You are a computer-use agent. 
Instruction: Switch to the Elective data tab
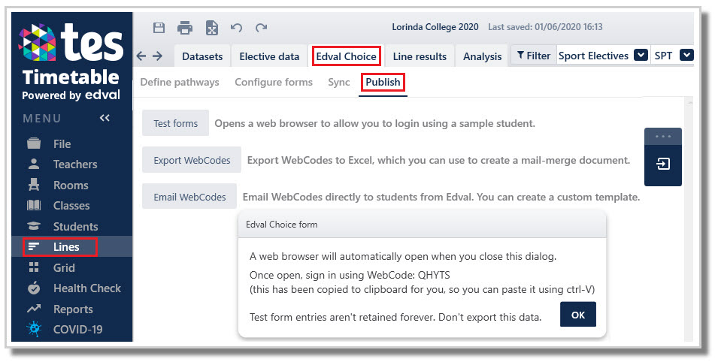click(269, 56)
